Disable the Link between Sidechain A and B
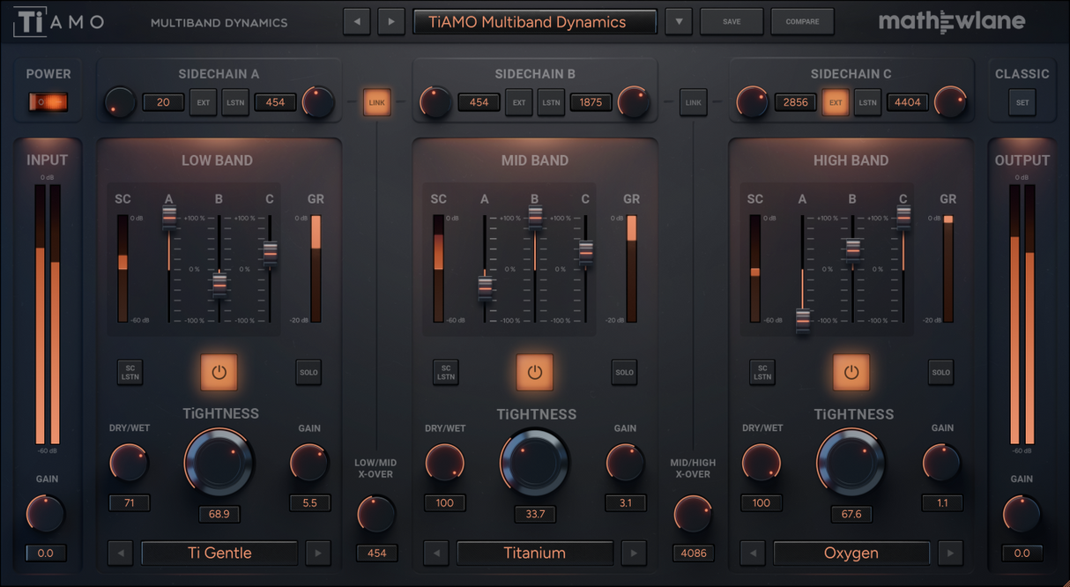Image resolution: width=1070 pixels, height=587 pixels. click(x=377, y=102)
